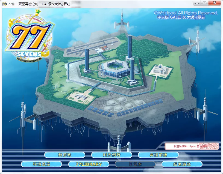The image size is (223, 174).
Task: Start a new game with 新游戏
Action: (x=65, y=155)
